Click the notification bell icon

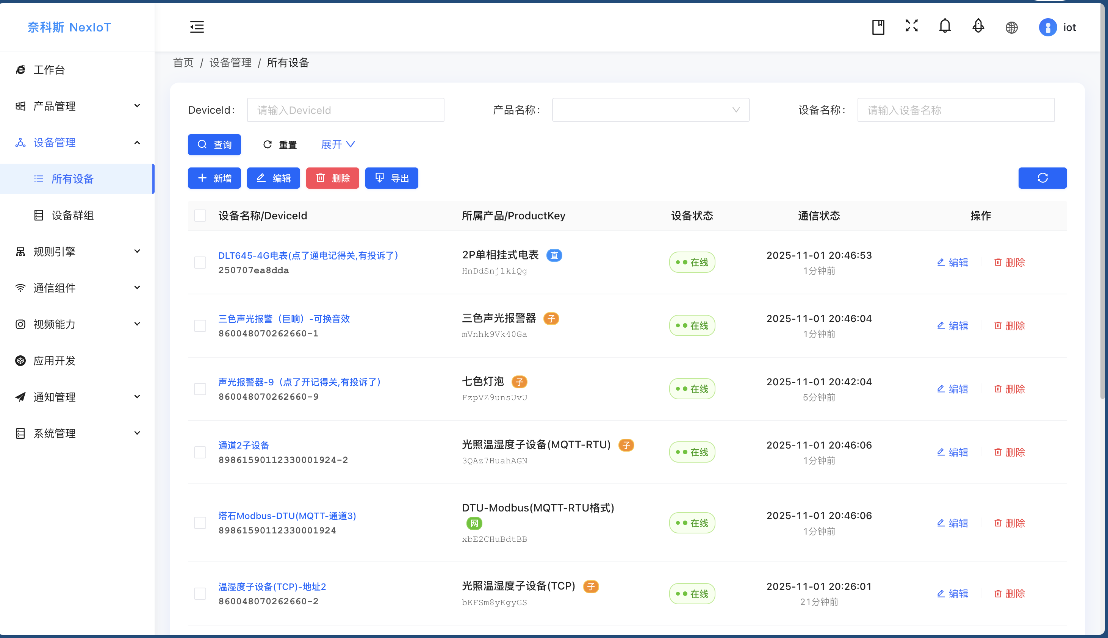[x=945, y=27]
